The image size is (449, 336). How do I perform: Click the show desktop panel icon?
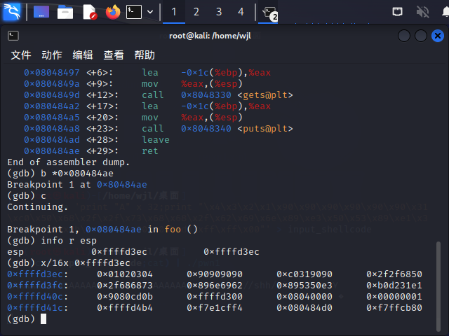[41, 12]
